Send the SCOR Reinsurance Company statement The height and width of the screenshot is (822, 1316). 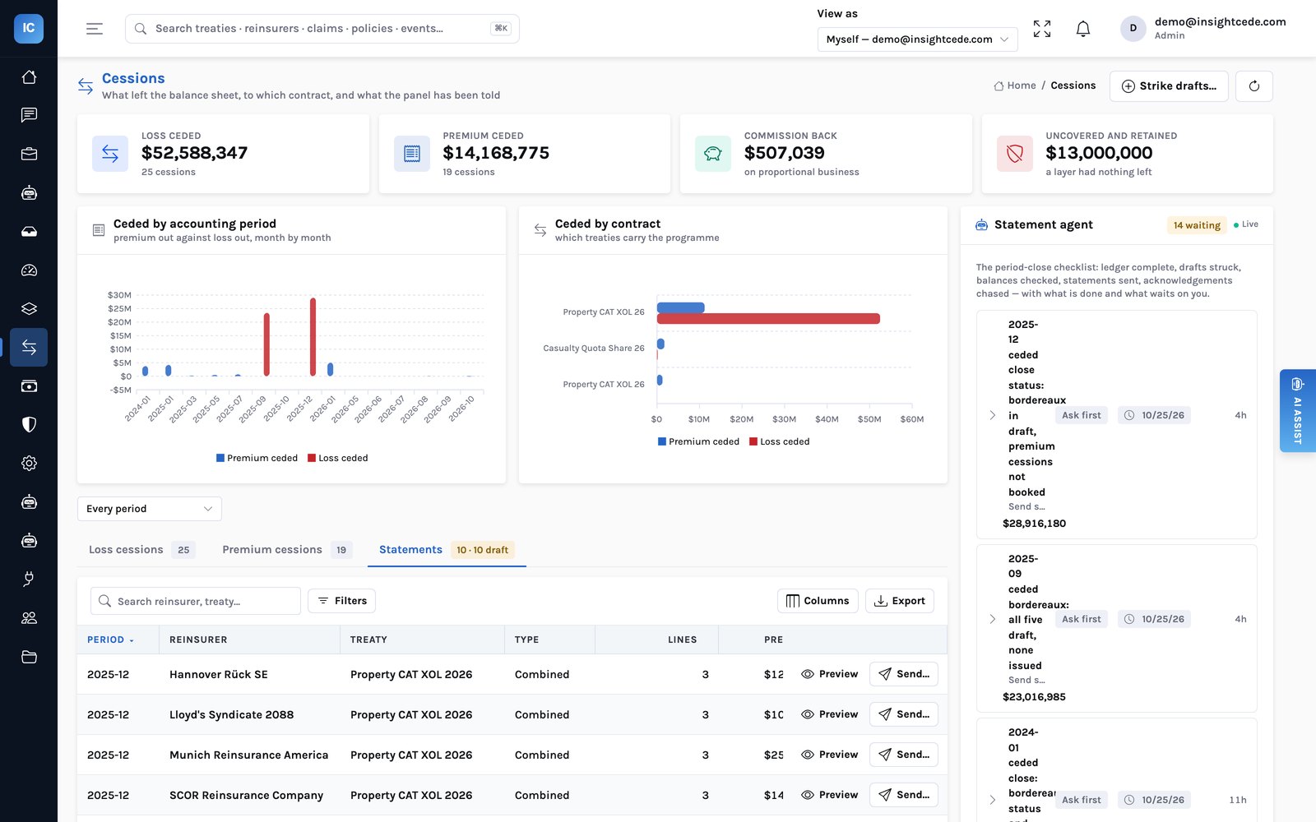pos(903,795)
